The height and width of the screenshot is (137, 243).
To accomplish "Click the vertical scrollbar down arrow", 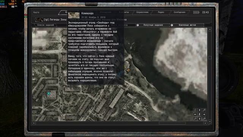I will click(210, 121).
